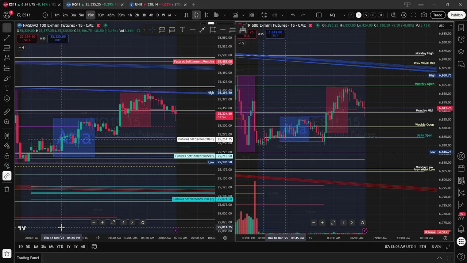Select the ruler measure tool
This screenshot has width=467, height=263.
[x=7, y=112]
